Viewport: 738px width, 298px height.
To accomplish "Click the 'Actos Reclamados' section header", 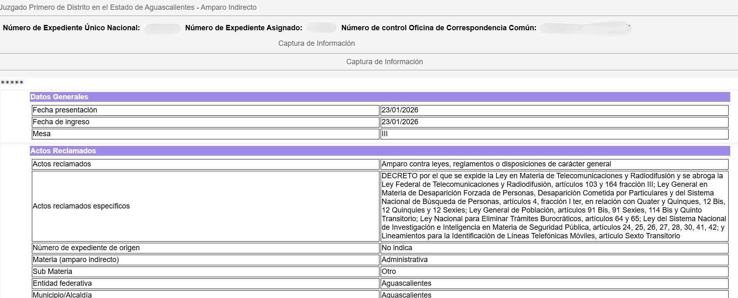I will pyautogui.click(x=380, y=151).
